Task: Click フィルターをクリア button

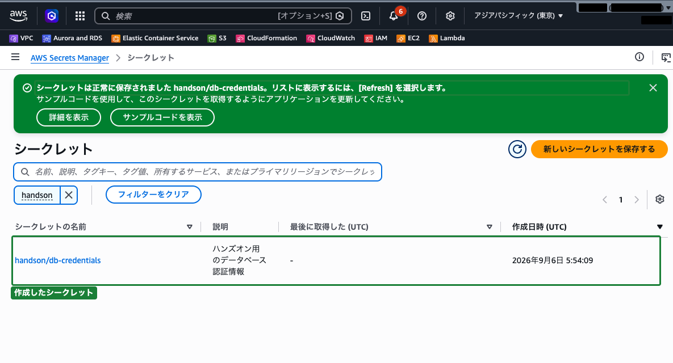Action: [x=153, y=195]
